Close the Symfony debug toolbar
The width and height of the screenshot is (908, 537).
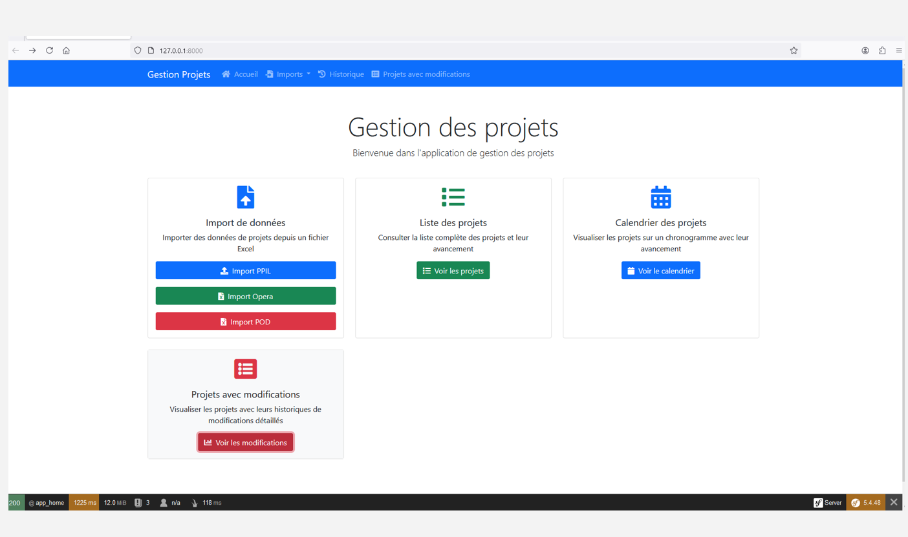(x=894, y=502)
